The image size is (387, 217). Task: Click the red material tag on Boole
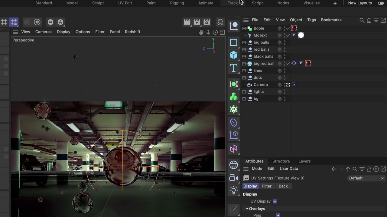tap(294, 28)
